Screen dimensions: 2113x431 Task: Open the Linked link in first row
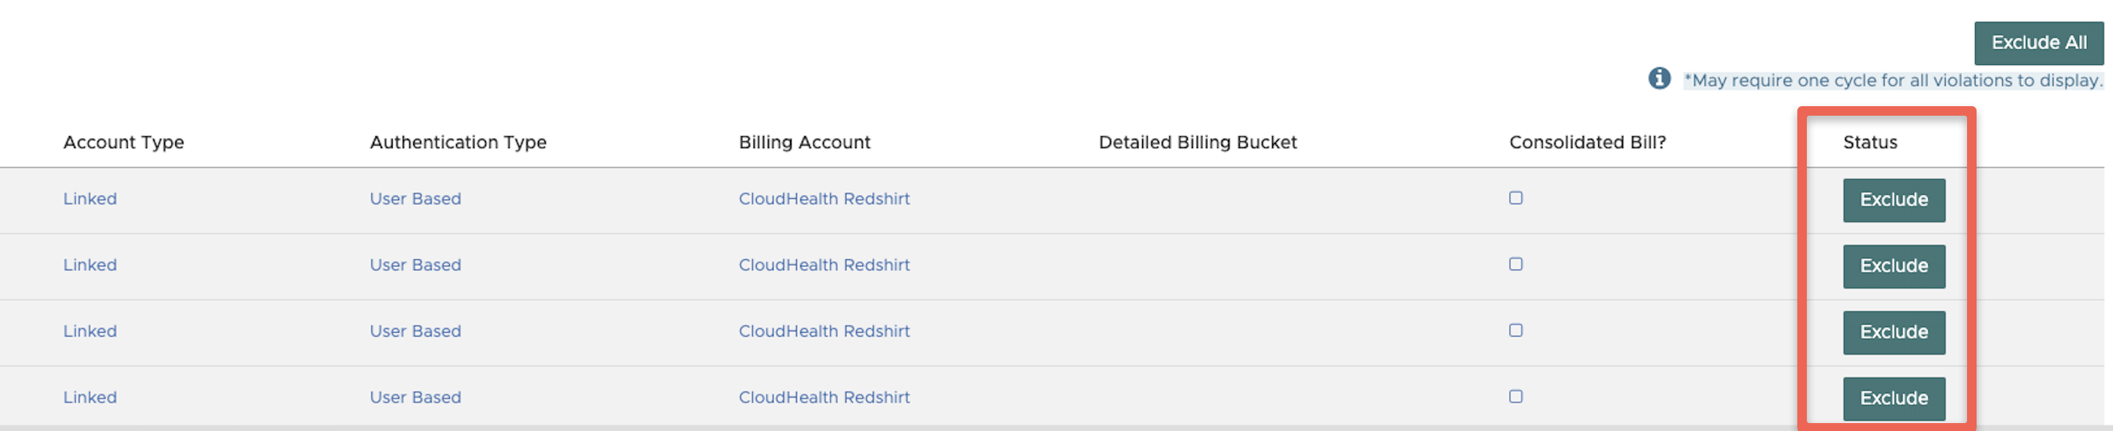coord(90,199)
